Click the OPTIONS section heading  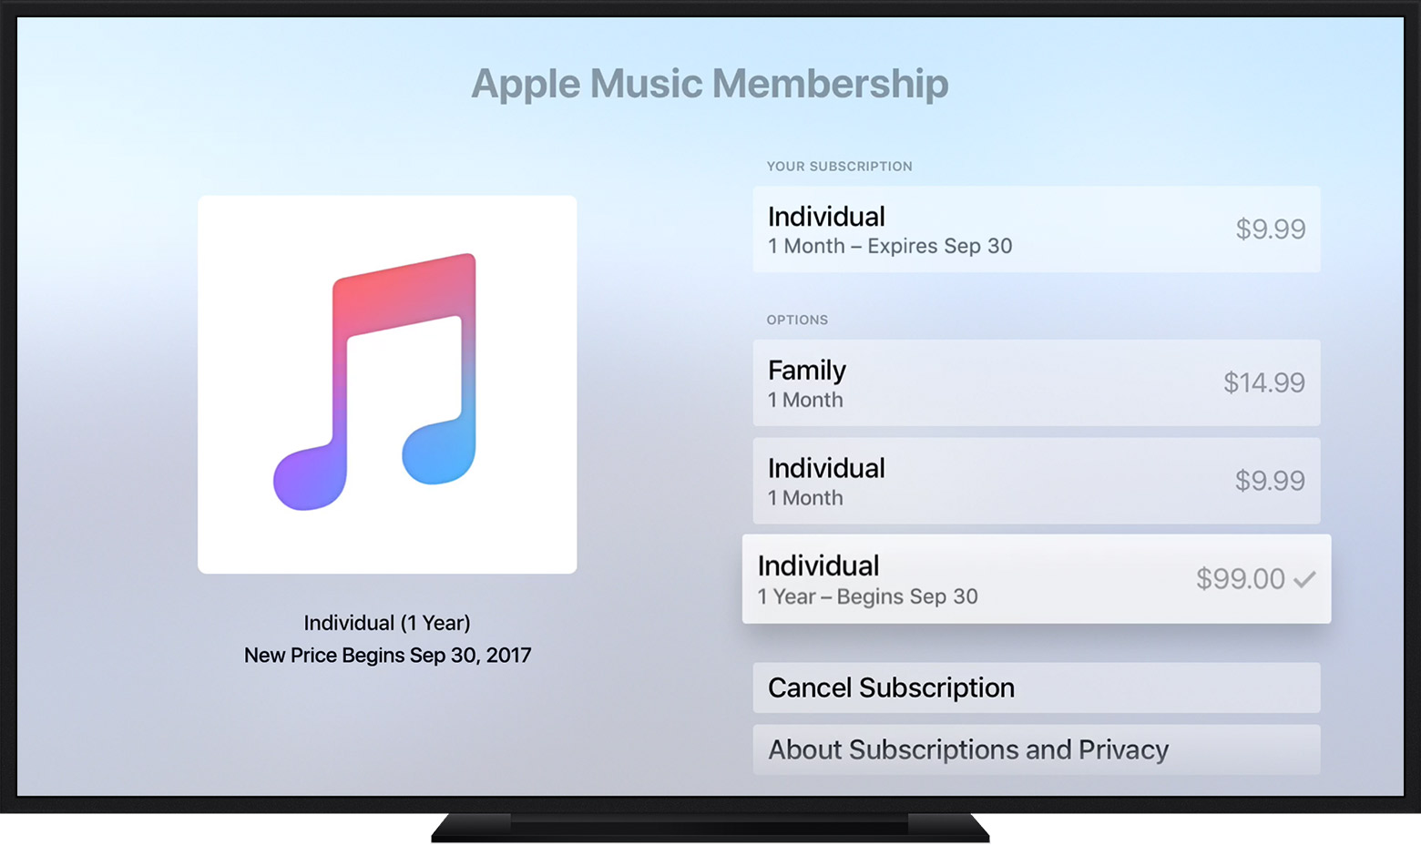pos(797,320)
